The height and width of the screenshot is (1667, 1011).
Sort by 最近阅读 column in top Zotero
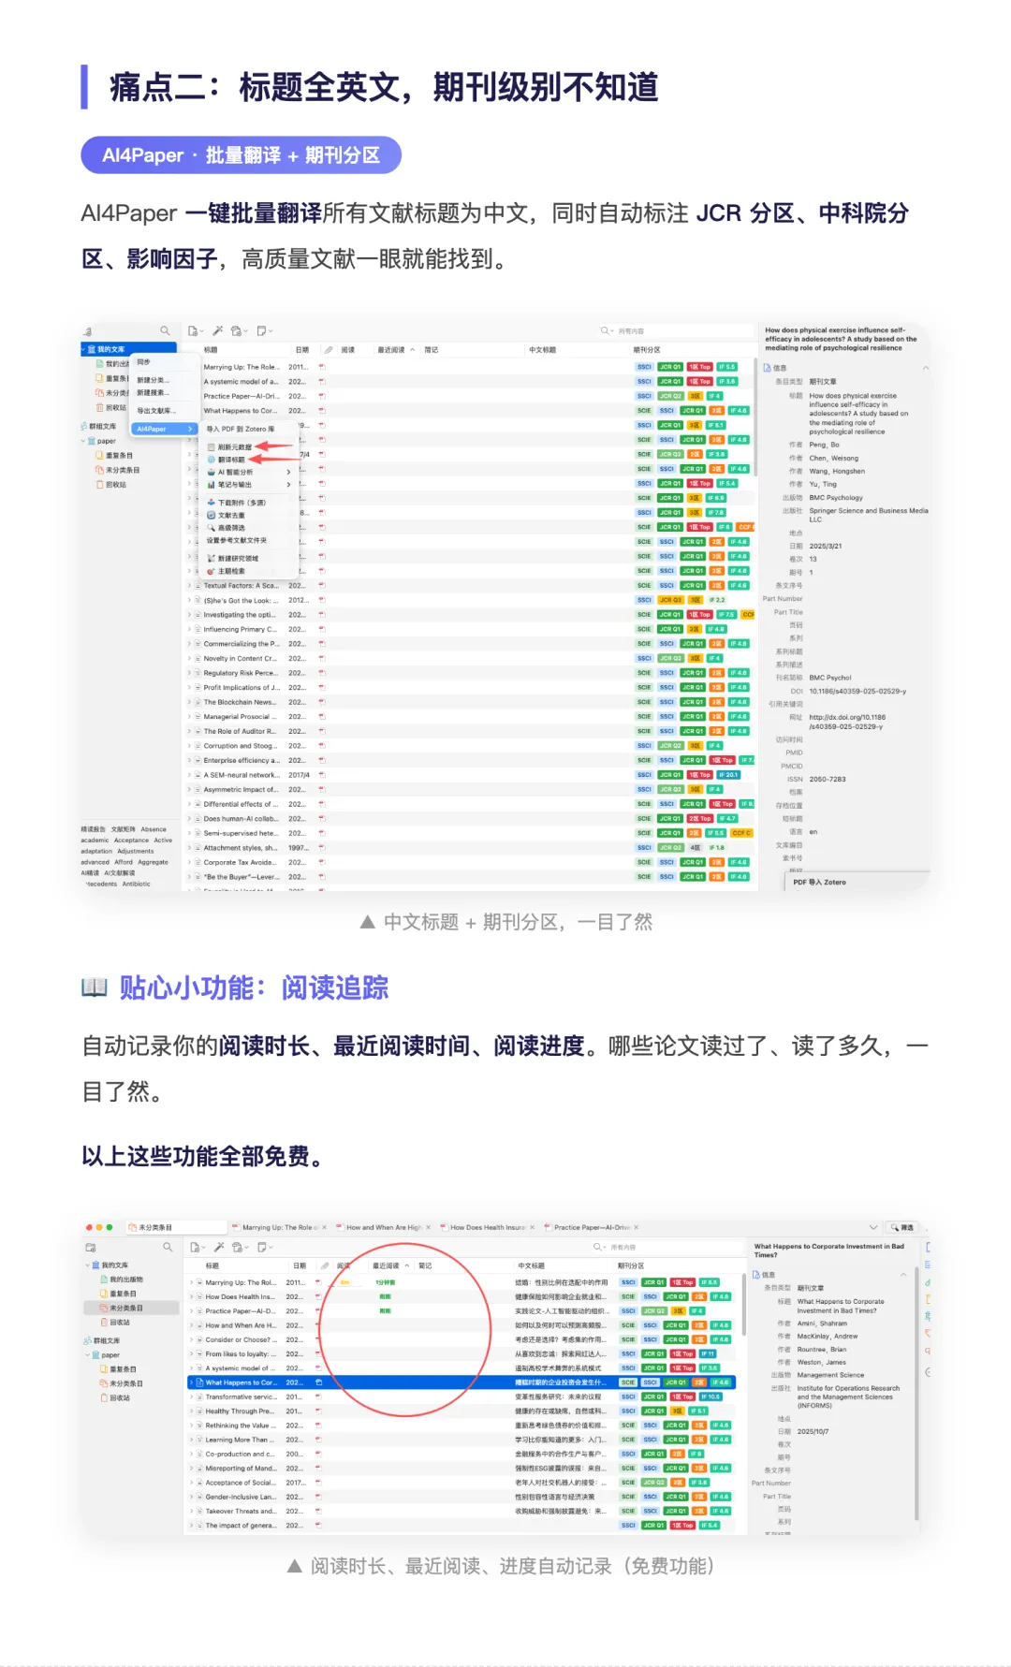[395, 350]
